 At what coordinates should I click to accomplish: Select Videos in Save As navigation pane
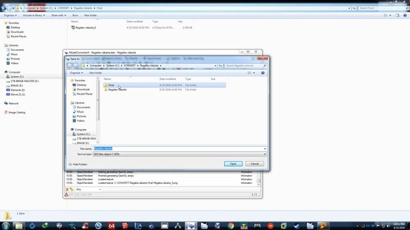point(81,121)
